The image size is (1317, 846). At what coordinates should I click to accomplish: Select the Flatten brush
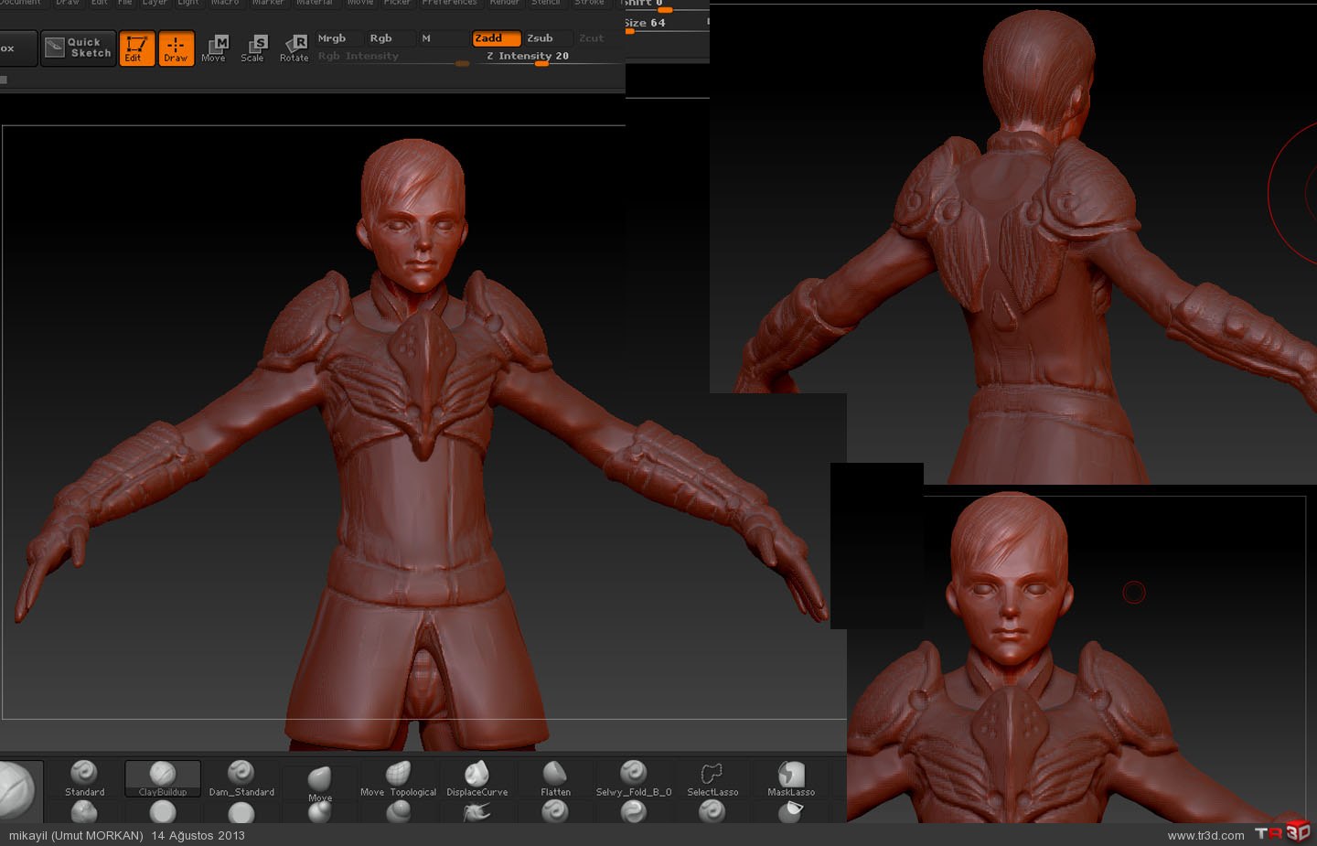(x=555, y=779)
